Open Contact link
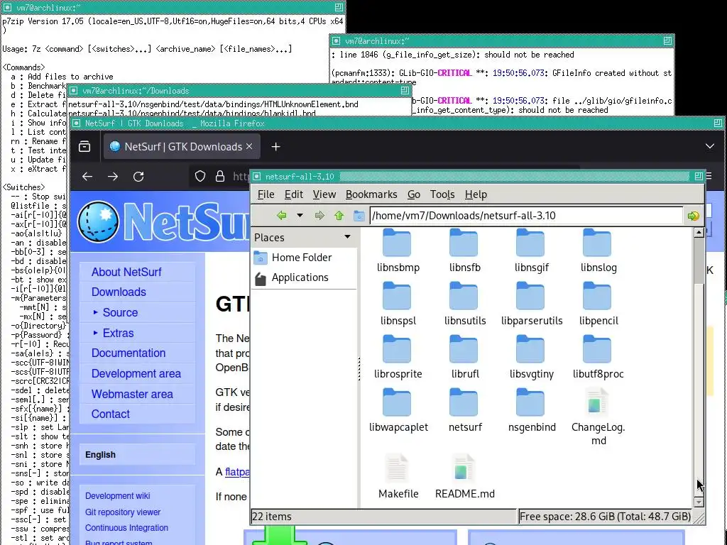 click(110, 414)
